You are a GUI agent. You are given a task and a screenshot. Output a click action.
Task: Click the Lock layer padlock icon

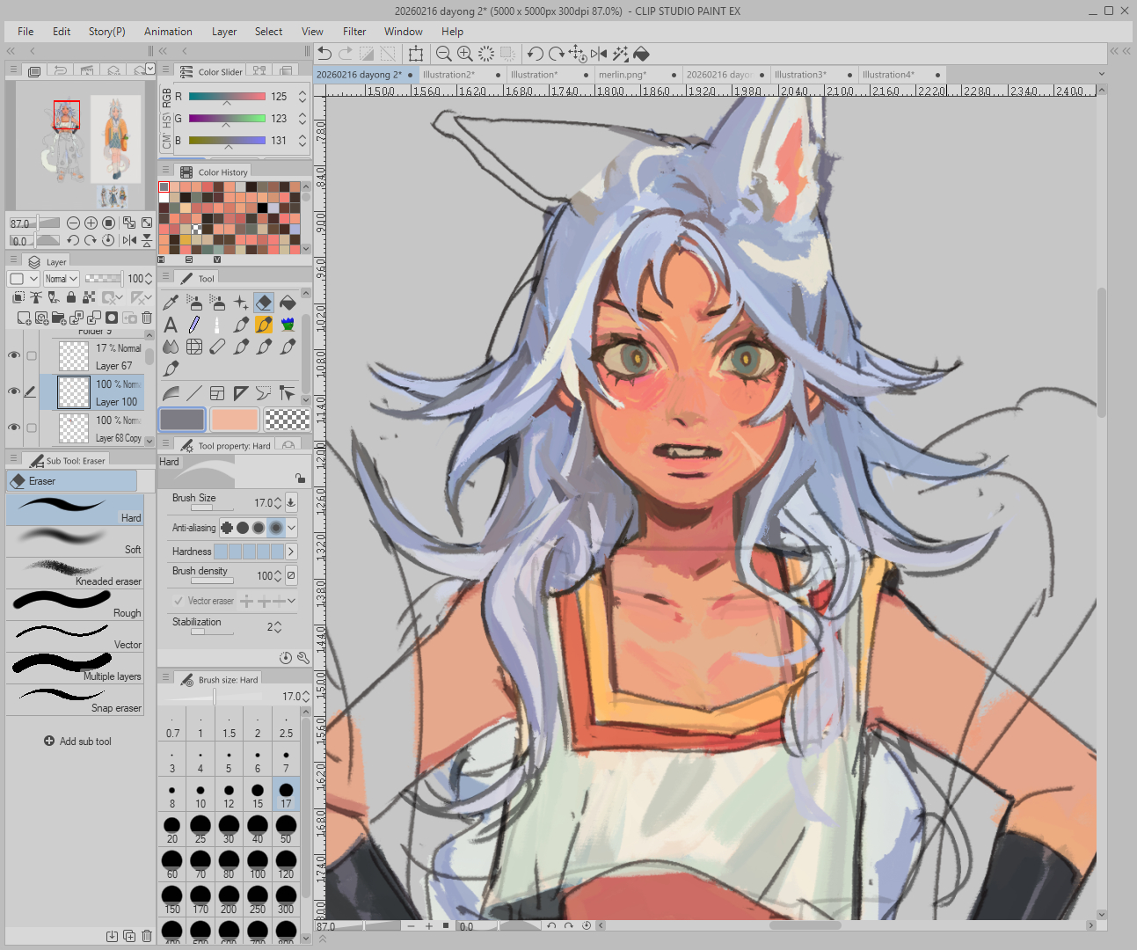(70, 298)
